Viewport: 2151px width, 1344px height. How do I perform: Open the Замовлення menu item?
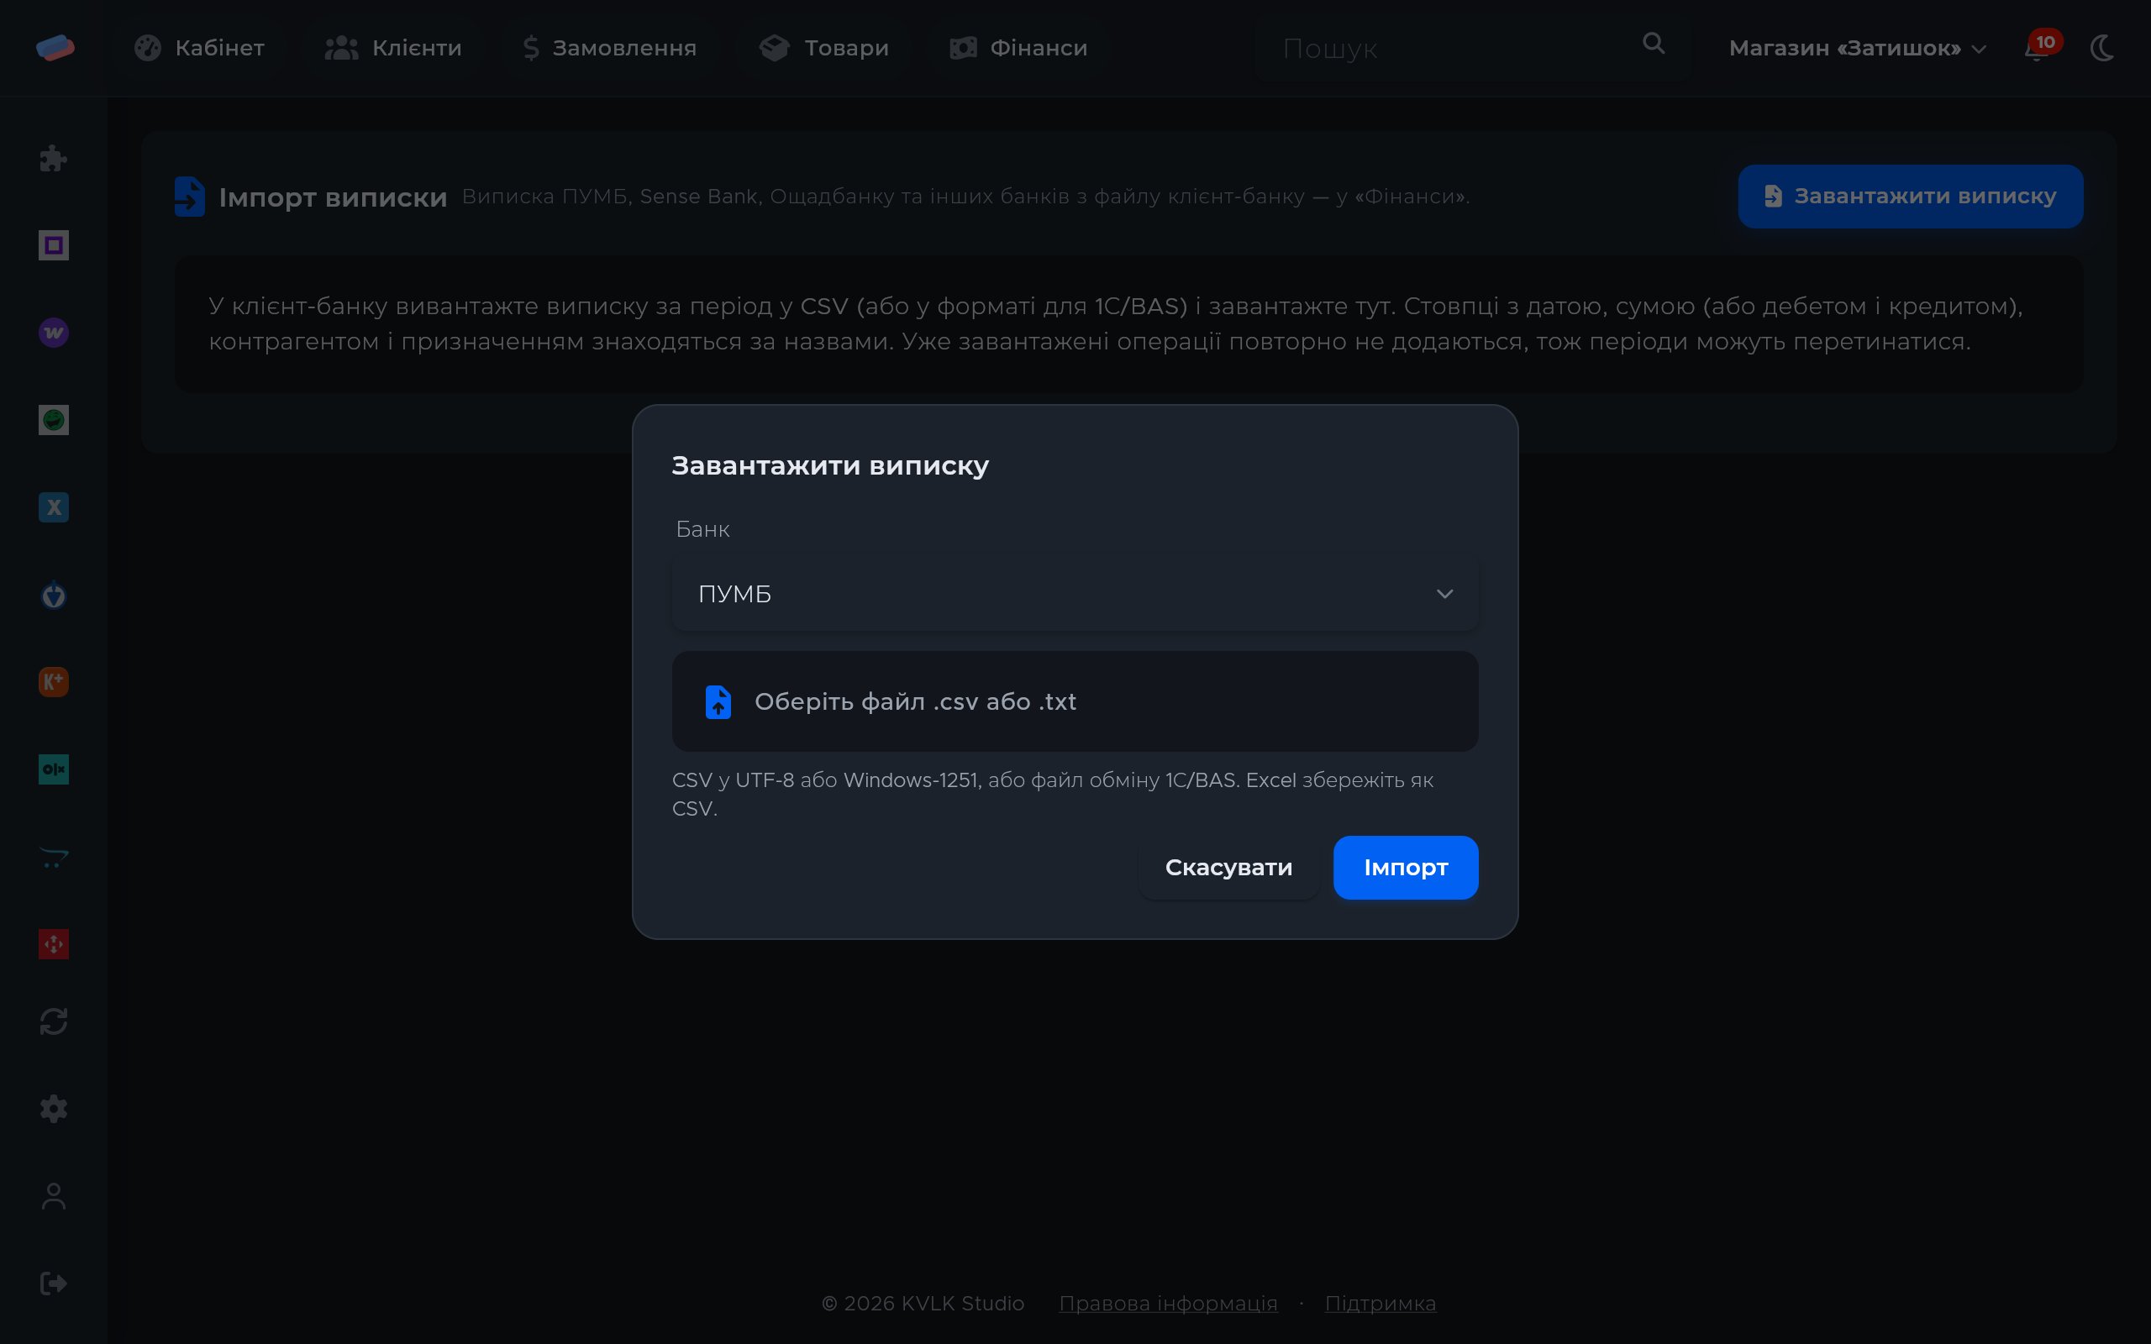[609, 48]
